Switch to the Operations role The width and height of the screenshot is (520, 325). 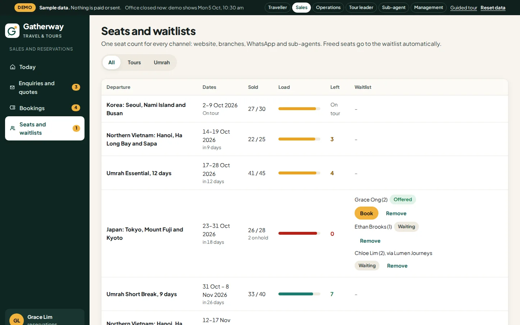pyautogui.click(x=328, y=8)
